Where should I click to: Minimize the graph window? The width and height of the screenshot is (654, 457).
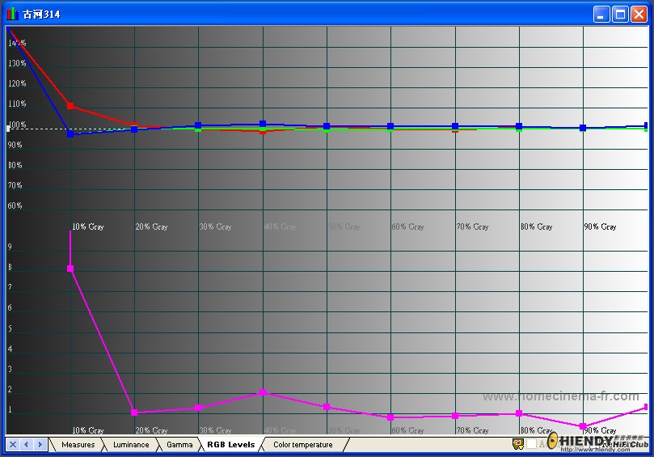coord(601,15)
